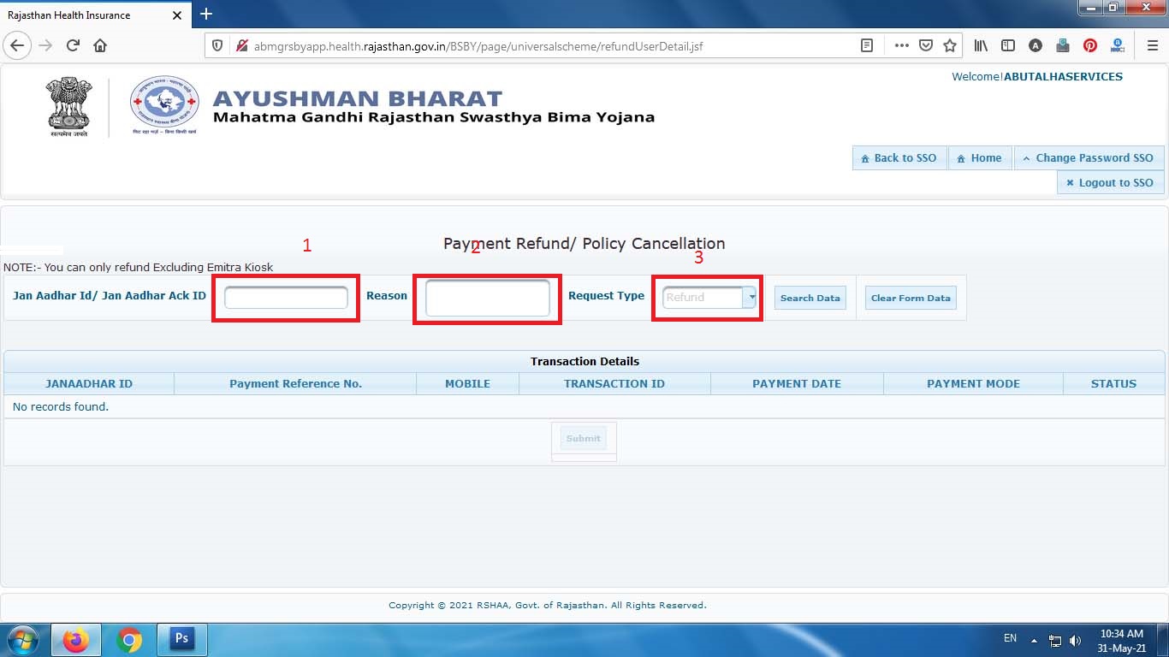This screenshot has width=1169, height=657.
Task: Open the Library icon in toolbar
Action: [981, 45]
